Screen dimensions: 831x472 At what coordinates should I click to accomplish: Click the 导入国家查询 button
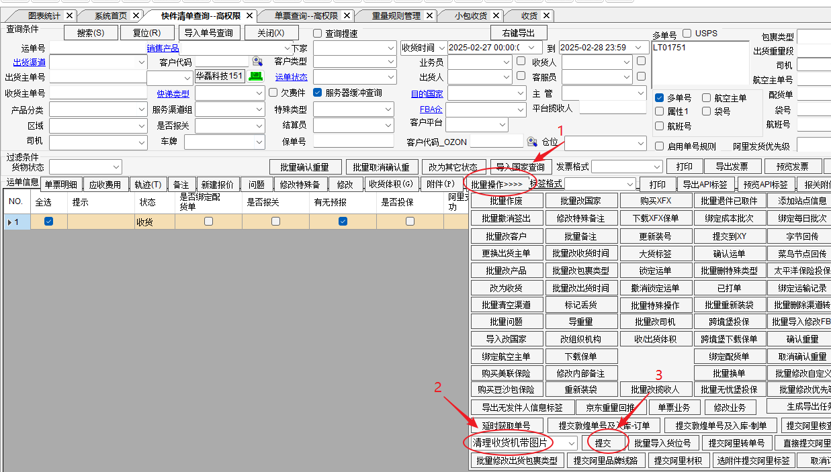tap(521, 167)
